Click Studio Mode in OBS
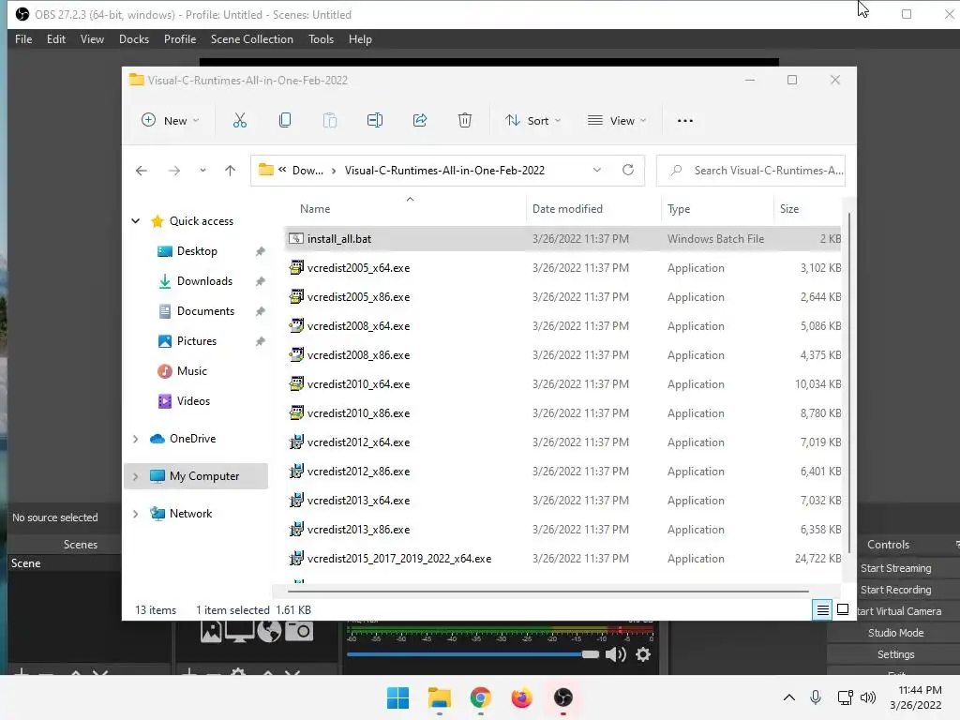 point(895,633)
